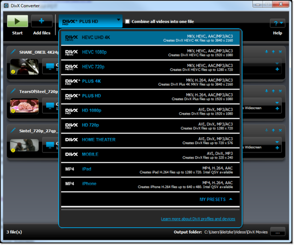The width and height of the screenshot is (294, 245).
Task: Move TearsOfSteel file up in the list
Action: tap(273, 91)
